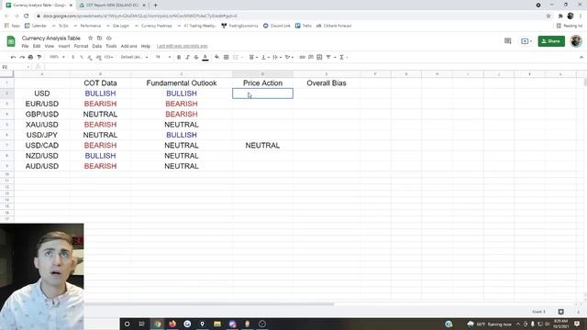
Task: Open the TradingEconomics bookmark
Action: (x=239, y=26)
